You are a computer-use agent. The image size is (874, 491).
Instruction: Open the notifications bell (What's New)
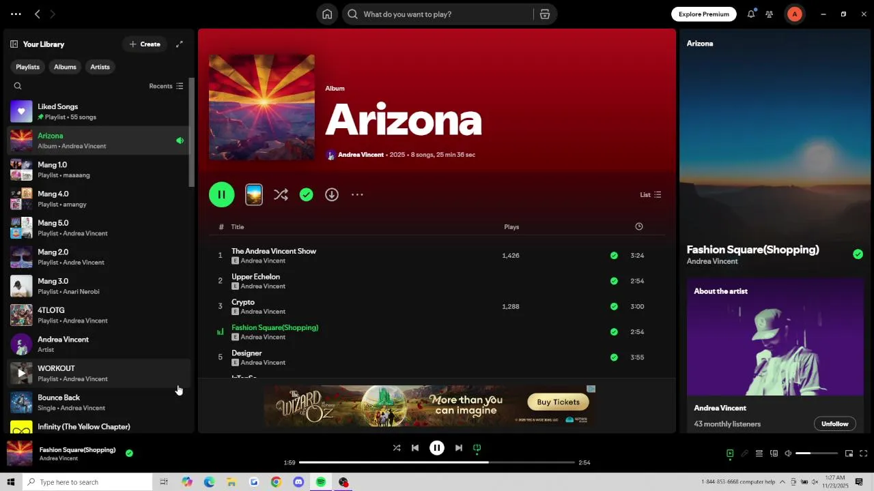tap(751, 14)
